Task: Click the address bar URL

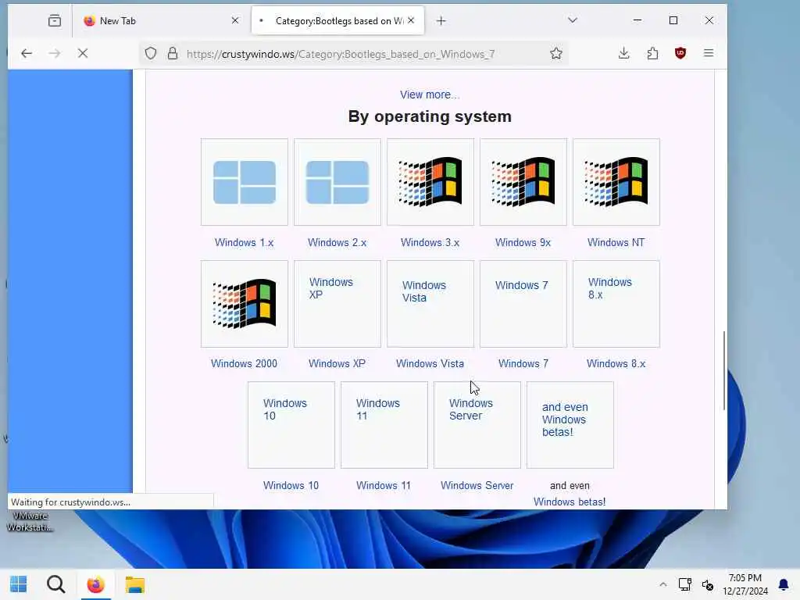Action: [341, 54]
